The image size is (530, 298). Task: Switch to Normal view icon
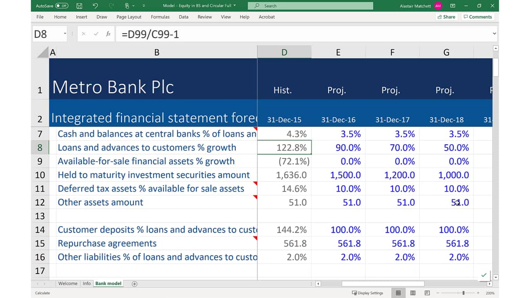pyautogui.click(x=398, y=293)
